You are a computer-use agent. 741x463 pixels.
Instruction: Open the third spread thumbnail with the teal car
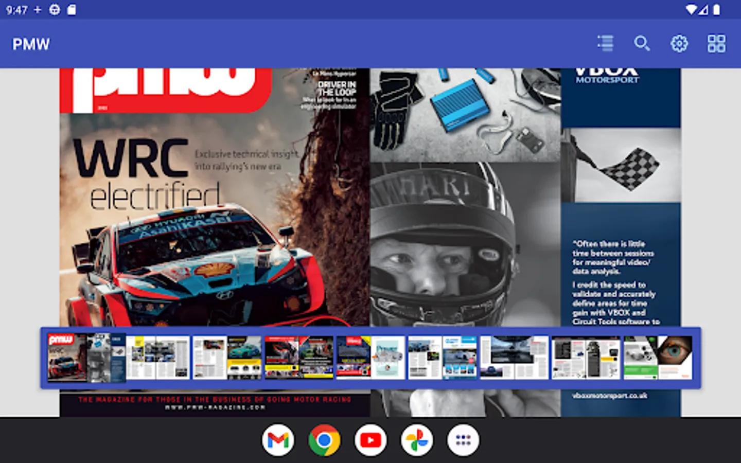click(x=227, y=358)
